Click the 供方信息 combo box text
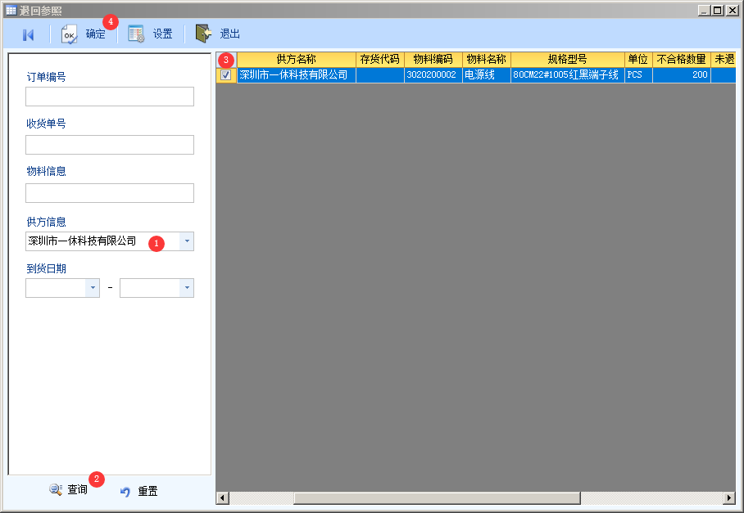The width and height of the screenshot is (744, 513). tap(82, 241)
